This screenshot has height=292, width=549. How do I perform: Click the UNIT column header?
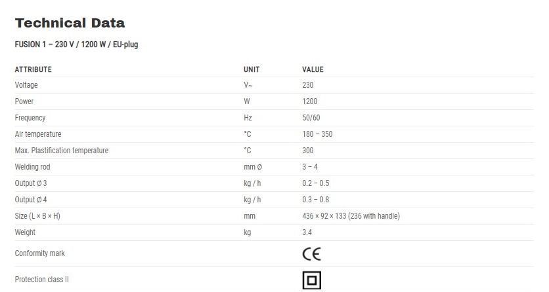(x=252, y=69)
